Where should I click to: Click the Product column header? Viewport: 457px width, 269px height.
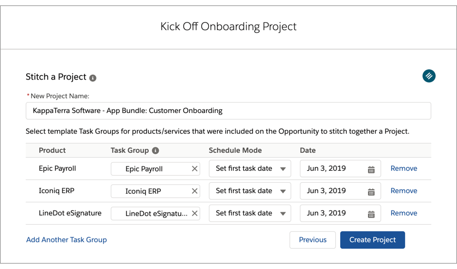point(52,150)
